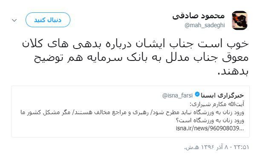Click the quoted line ending with است؟

[210, 120]
